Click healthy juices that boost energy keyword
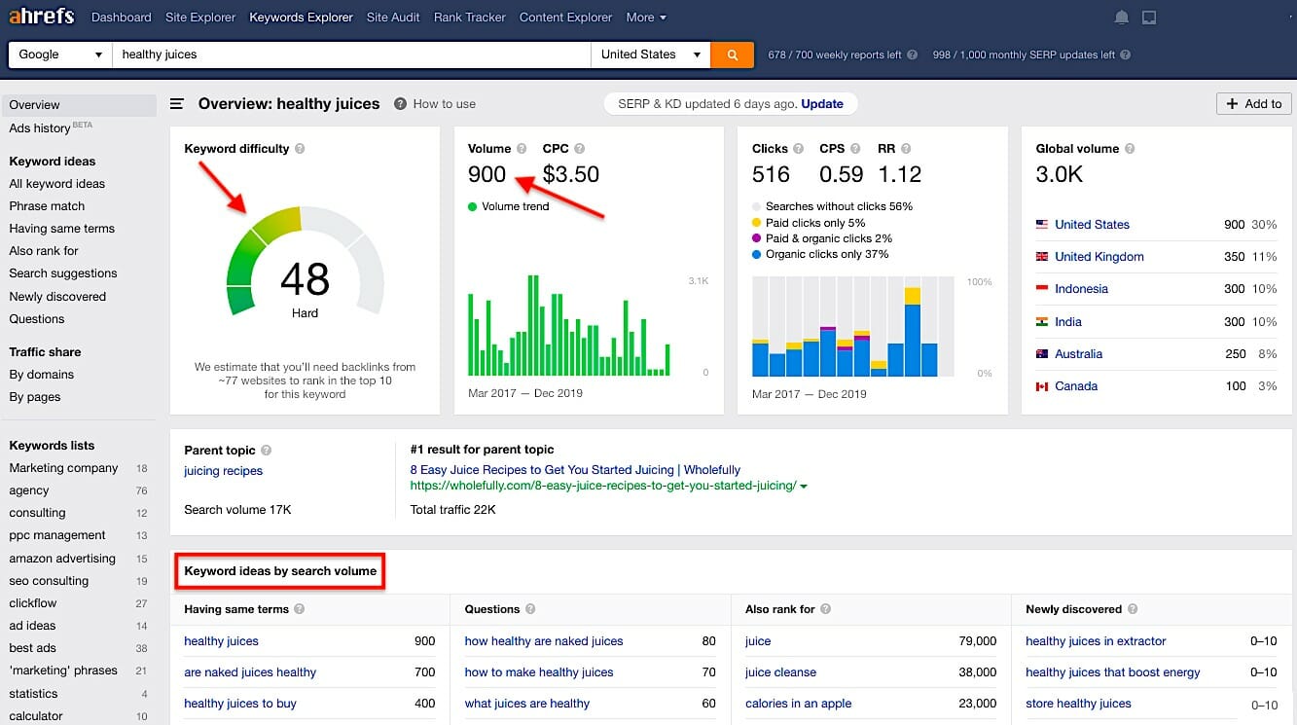Screen dimensions: 1297x725 tap(1113, 672)
